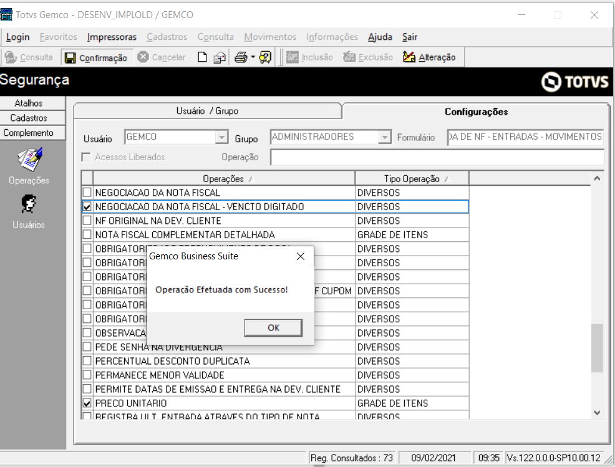The width and height of the screenshot is (615, 467).
Task: Click the printer icon in toolbar
Action: (x=241, y=57)
